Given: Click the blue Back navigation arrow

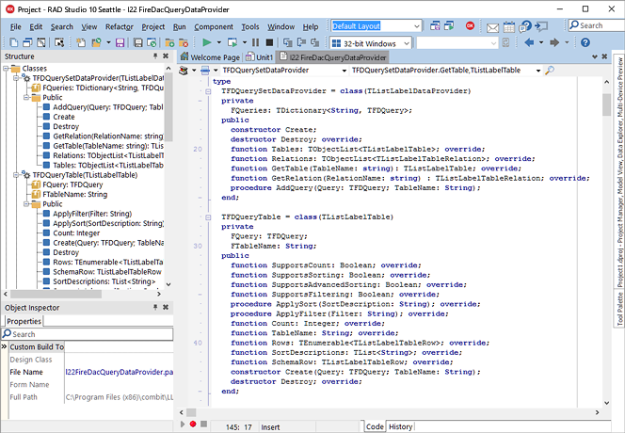Looking at the screenshot, I should (x=529, y=42).
